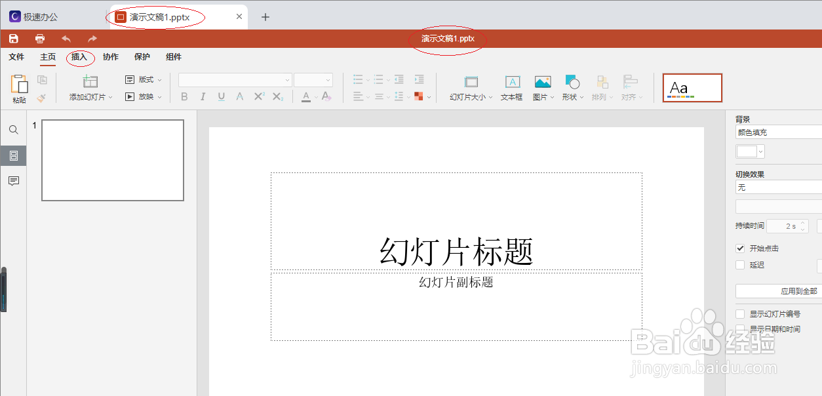Enable the 延迟 (Delay) checkbox
Viewport: 822px width, 396px height.
click(740, 265)
